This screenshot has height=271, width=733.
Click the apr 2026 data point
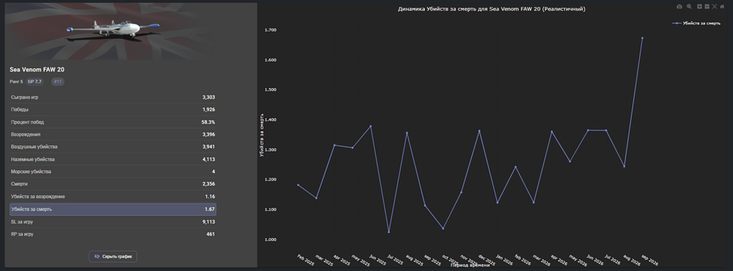tap(552, 131)
